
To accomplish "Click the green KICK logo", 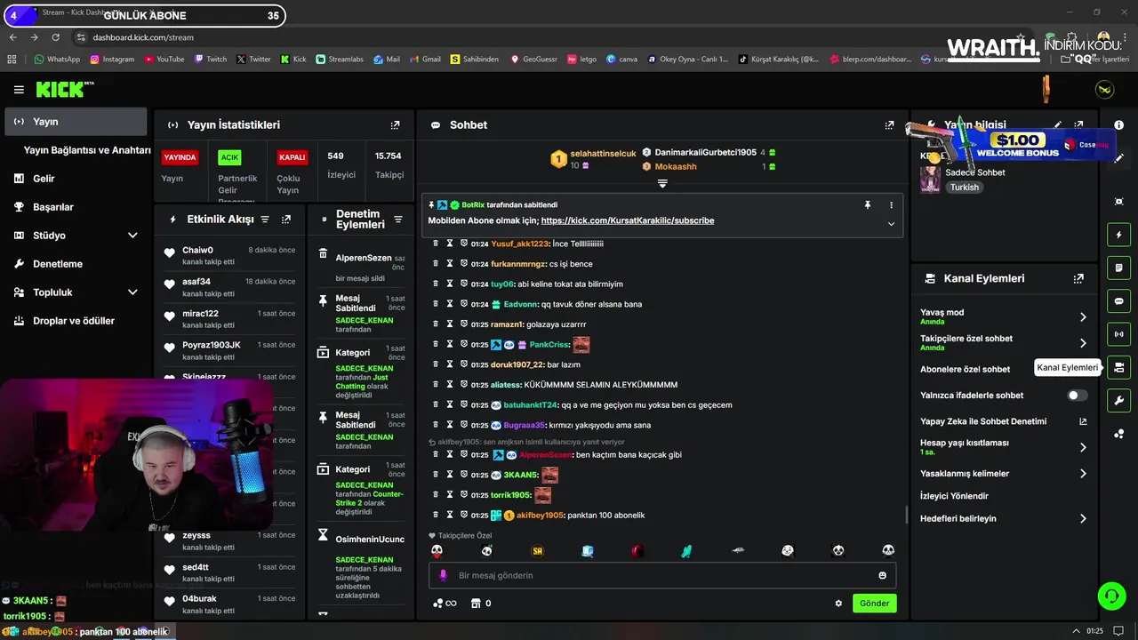I will [62, 89].
